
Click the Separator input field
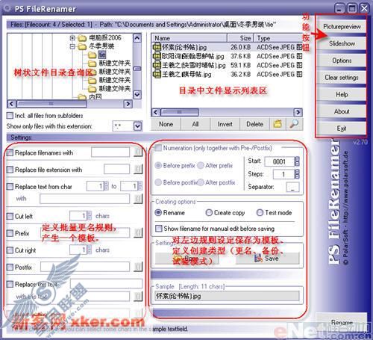(x=292, y=187)
